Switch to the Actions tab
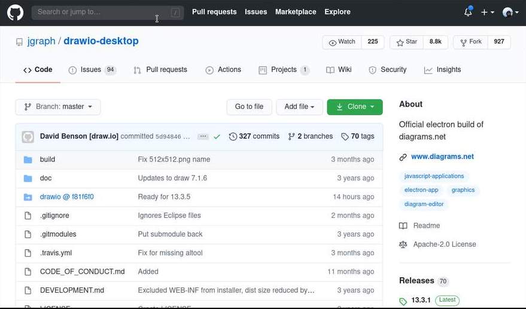The width and height of the screenshot is (526, 309). click(x=223, y=70)
